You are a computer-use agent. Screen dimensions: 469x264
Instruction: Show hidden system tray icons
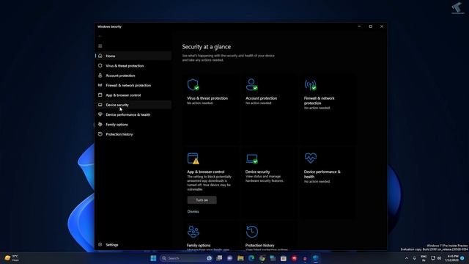pos(407,258)
